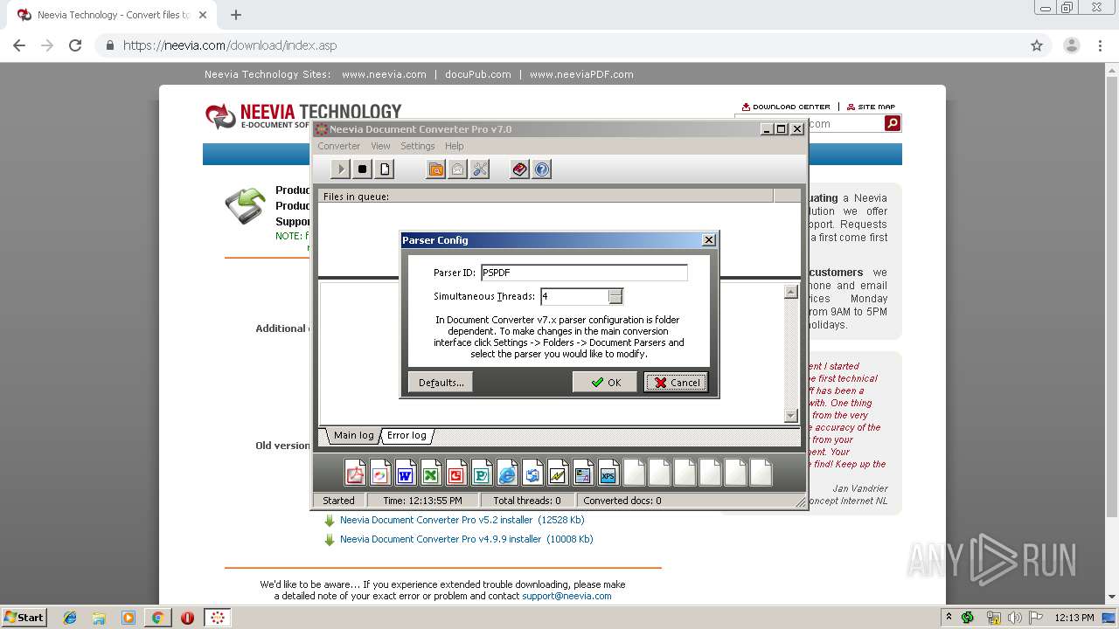Click the 'Files in queue:' column header
This screenshot has height=629, width=1119.
pyautogui.click(x=546, y=197)
